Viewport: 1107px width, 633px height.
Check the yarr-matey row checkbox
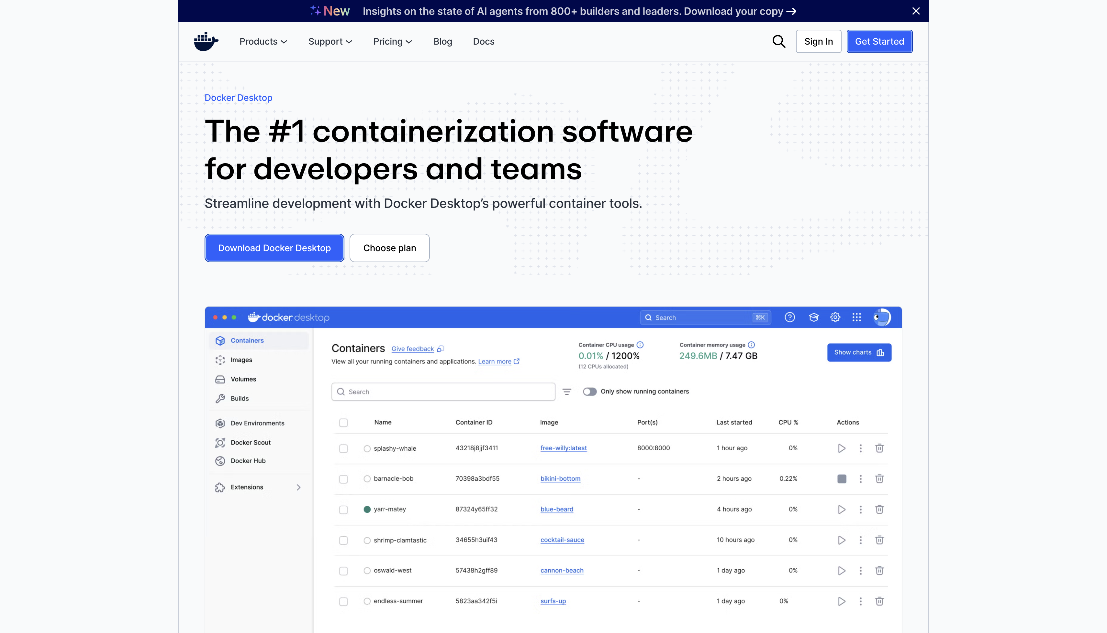click(343, 510)
